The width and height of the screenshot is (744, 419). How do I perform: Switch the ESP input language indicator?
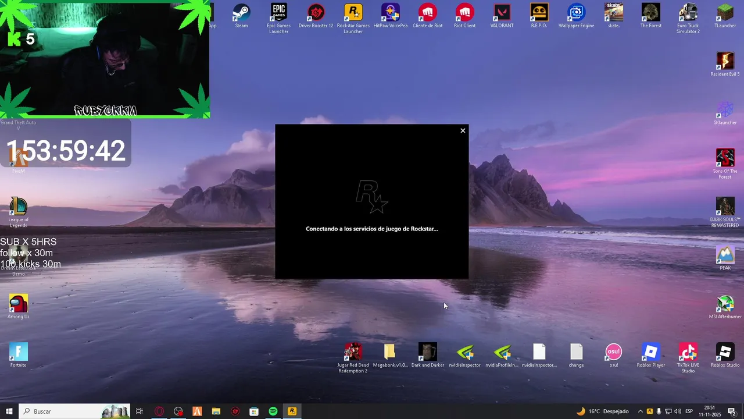pyautogui.click(x=689, y=411)
